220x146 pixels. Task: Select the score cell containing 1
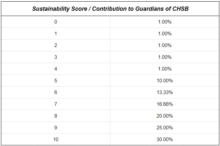click(56, 34)
